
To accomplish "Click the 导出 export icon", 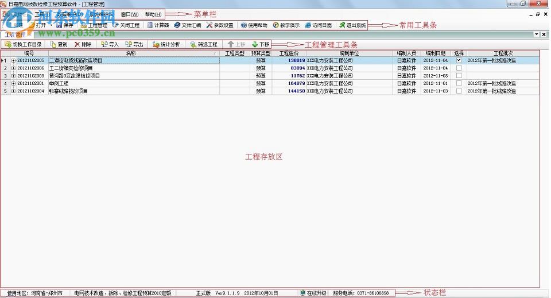I will coord(129,44).
